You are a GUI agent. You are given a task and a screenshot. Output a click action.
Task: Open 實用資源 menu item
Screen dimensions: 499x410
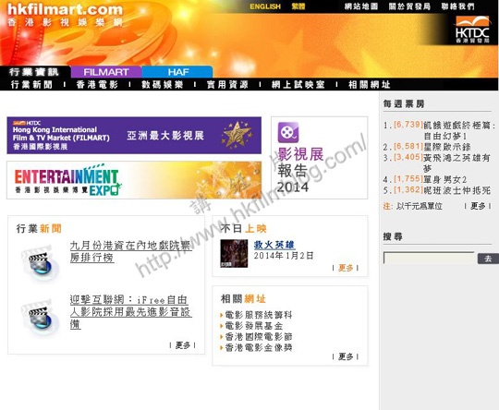coord(227,85)
